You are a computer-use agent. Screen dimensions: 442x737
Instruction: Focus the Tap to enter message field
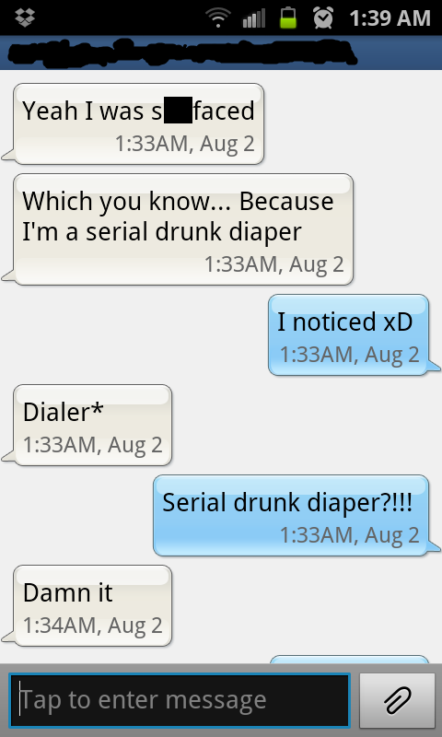tap(180, 700)
